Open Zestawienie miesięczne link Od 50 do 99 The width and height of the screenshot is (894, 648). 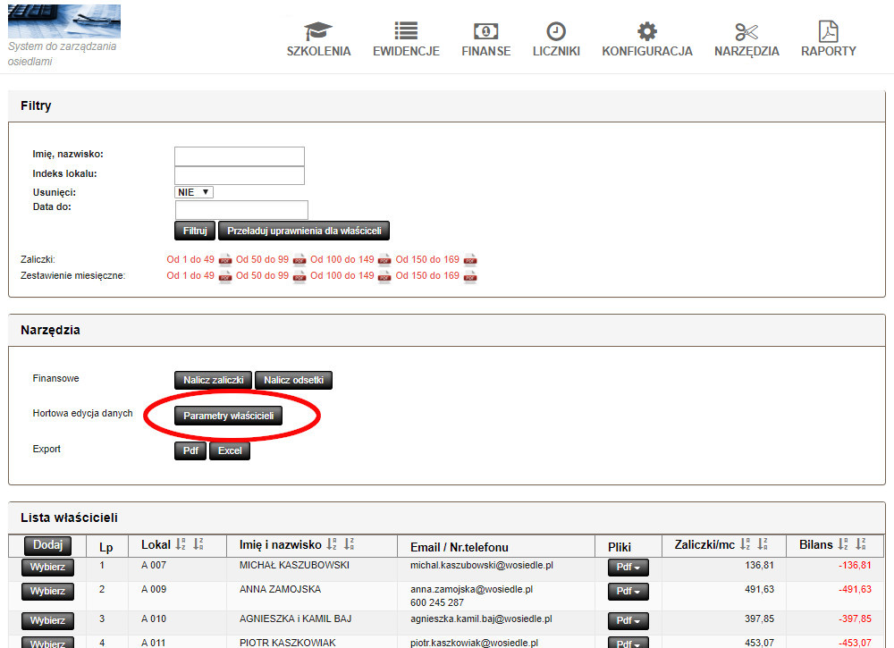pos(262,275)
